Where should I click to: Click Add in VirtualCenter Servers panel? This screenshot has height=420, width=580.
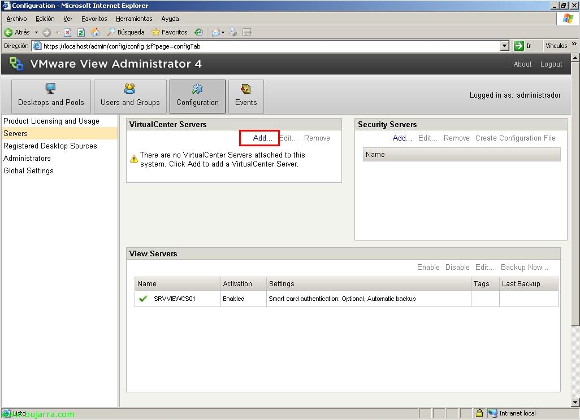(263, 138)
